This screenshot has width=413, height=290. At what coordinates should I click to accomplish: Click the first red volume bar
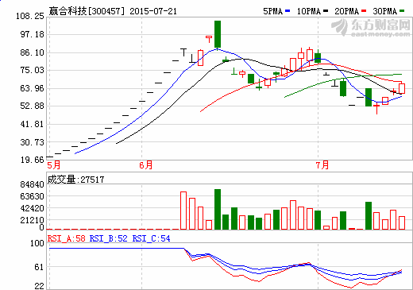(183, 211)
